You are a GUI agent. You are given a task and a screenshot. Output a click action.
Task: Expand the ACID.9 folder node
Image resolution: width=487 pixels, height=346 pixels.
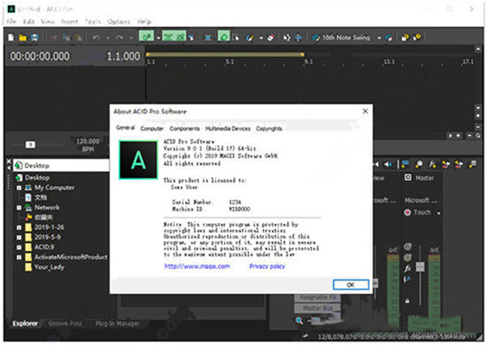[x=18, y=246]
